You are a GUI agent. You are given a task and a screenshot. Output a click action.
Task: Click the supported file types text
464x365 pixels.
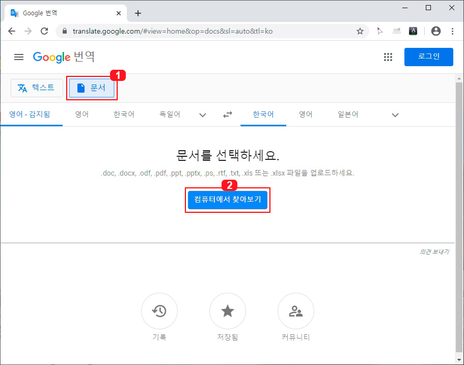(x=228, y=173)
